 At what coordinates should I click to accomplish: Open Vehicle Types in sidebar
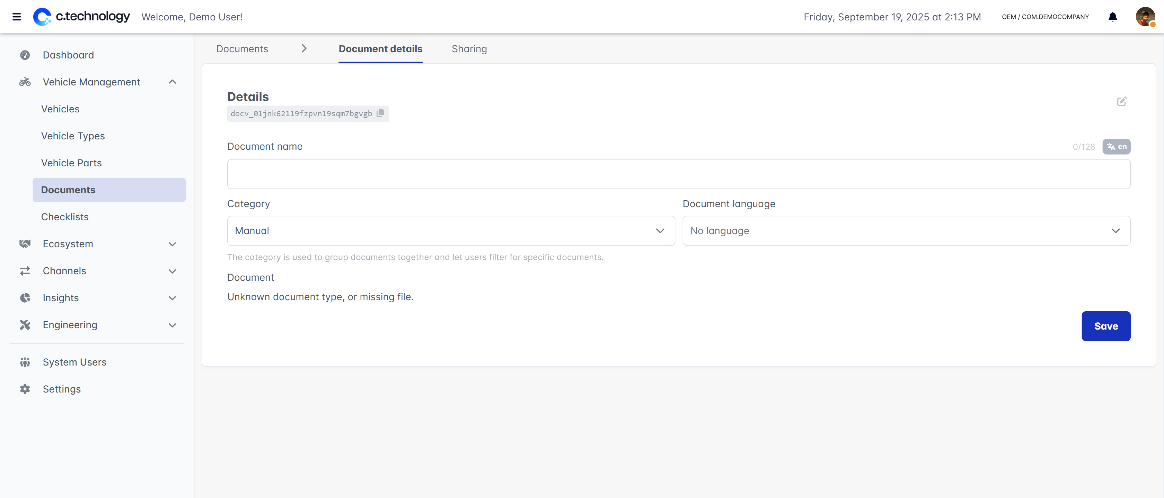pos(73,136)
